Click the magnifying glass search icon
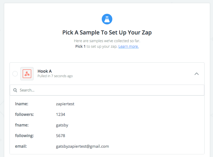Viewport: 213px width, 157px height. tap(15, 90)
